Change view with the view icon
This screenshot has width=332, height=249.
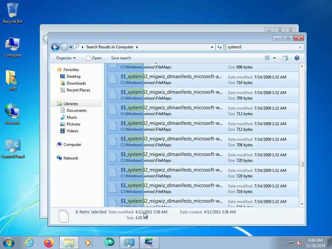[x=267, y=58]
